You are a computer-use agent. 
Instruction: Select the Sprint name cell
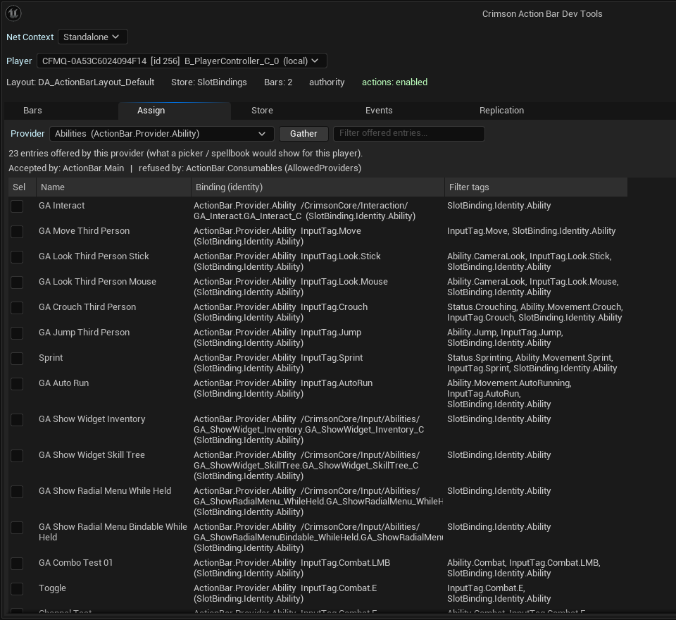pyautogui.click(x=51, y=358)
